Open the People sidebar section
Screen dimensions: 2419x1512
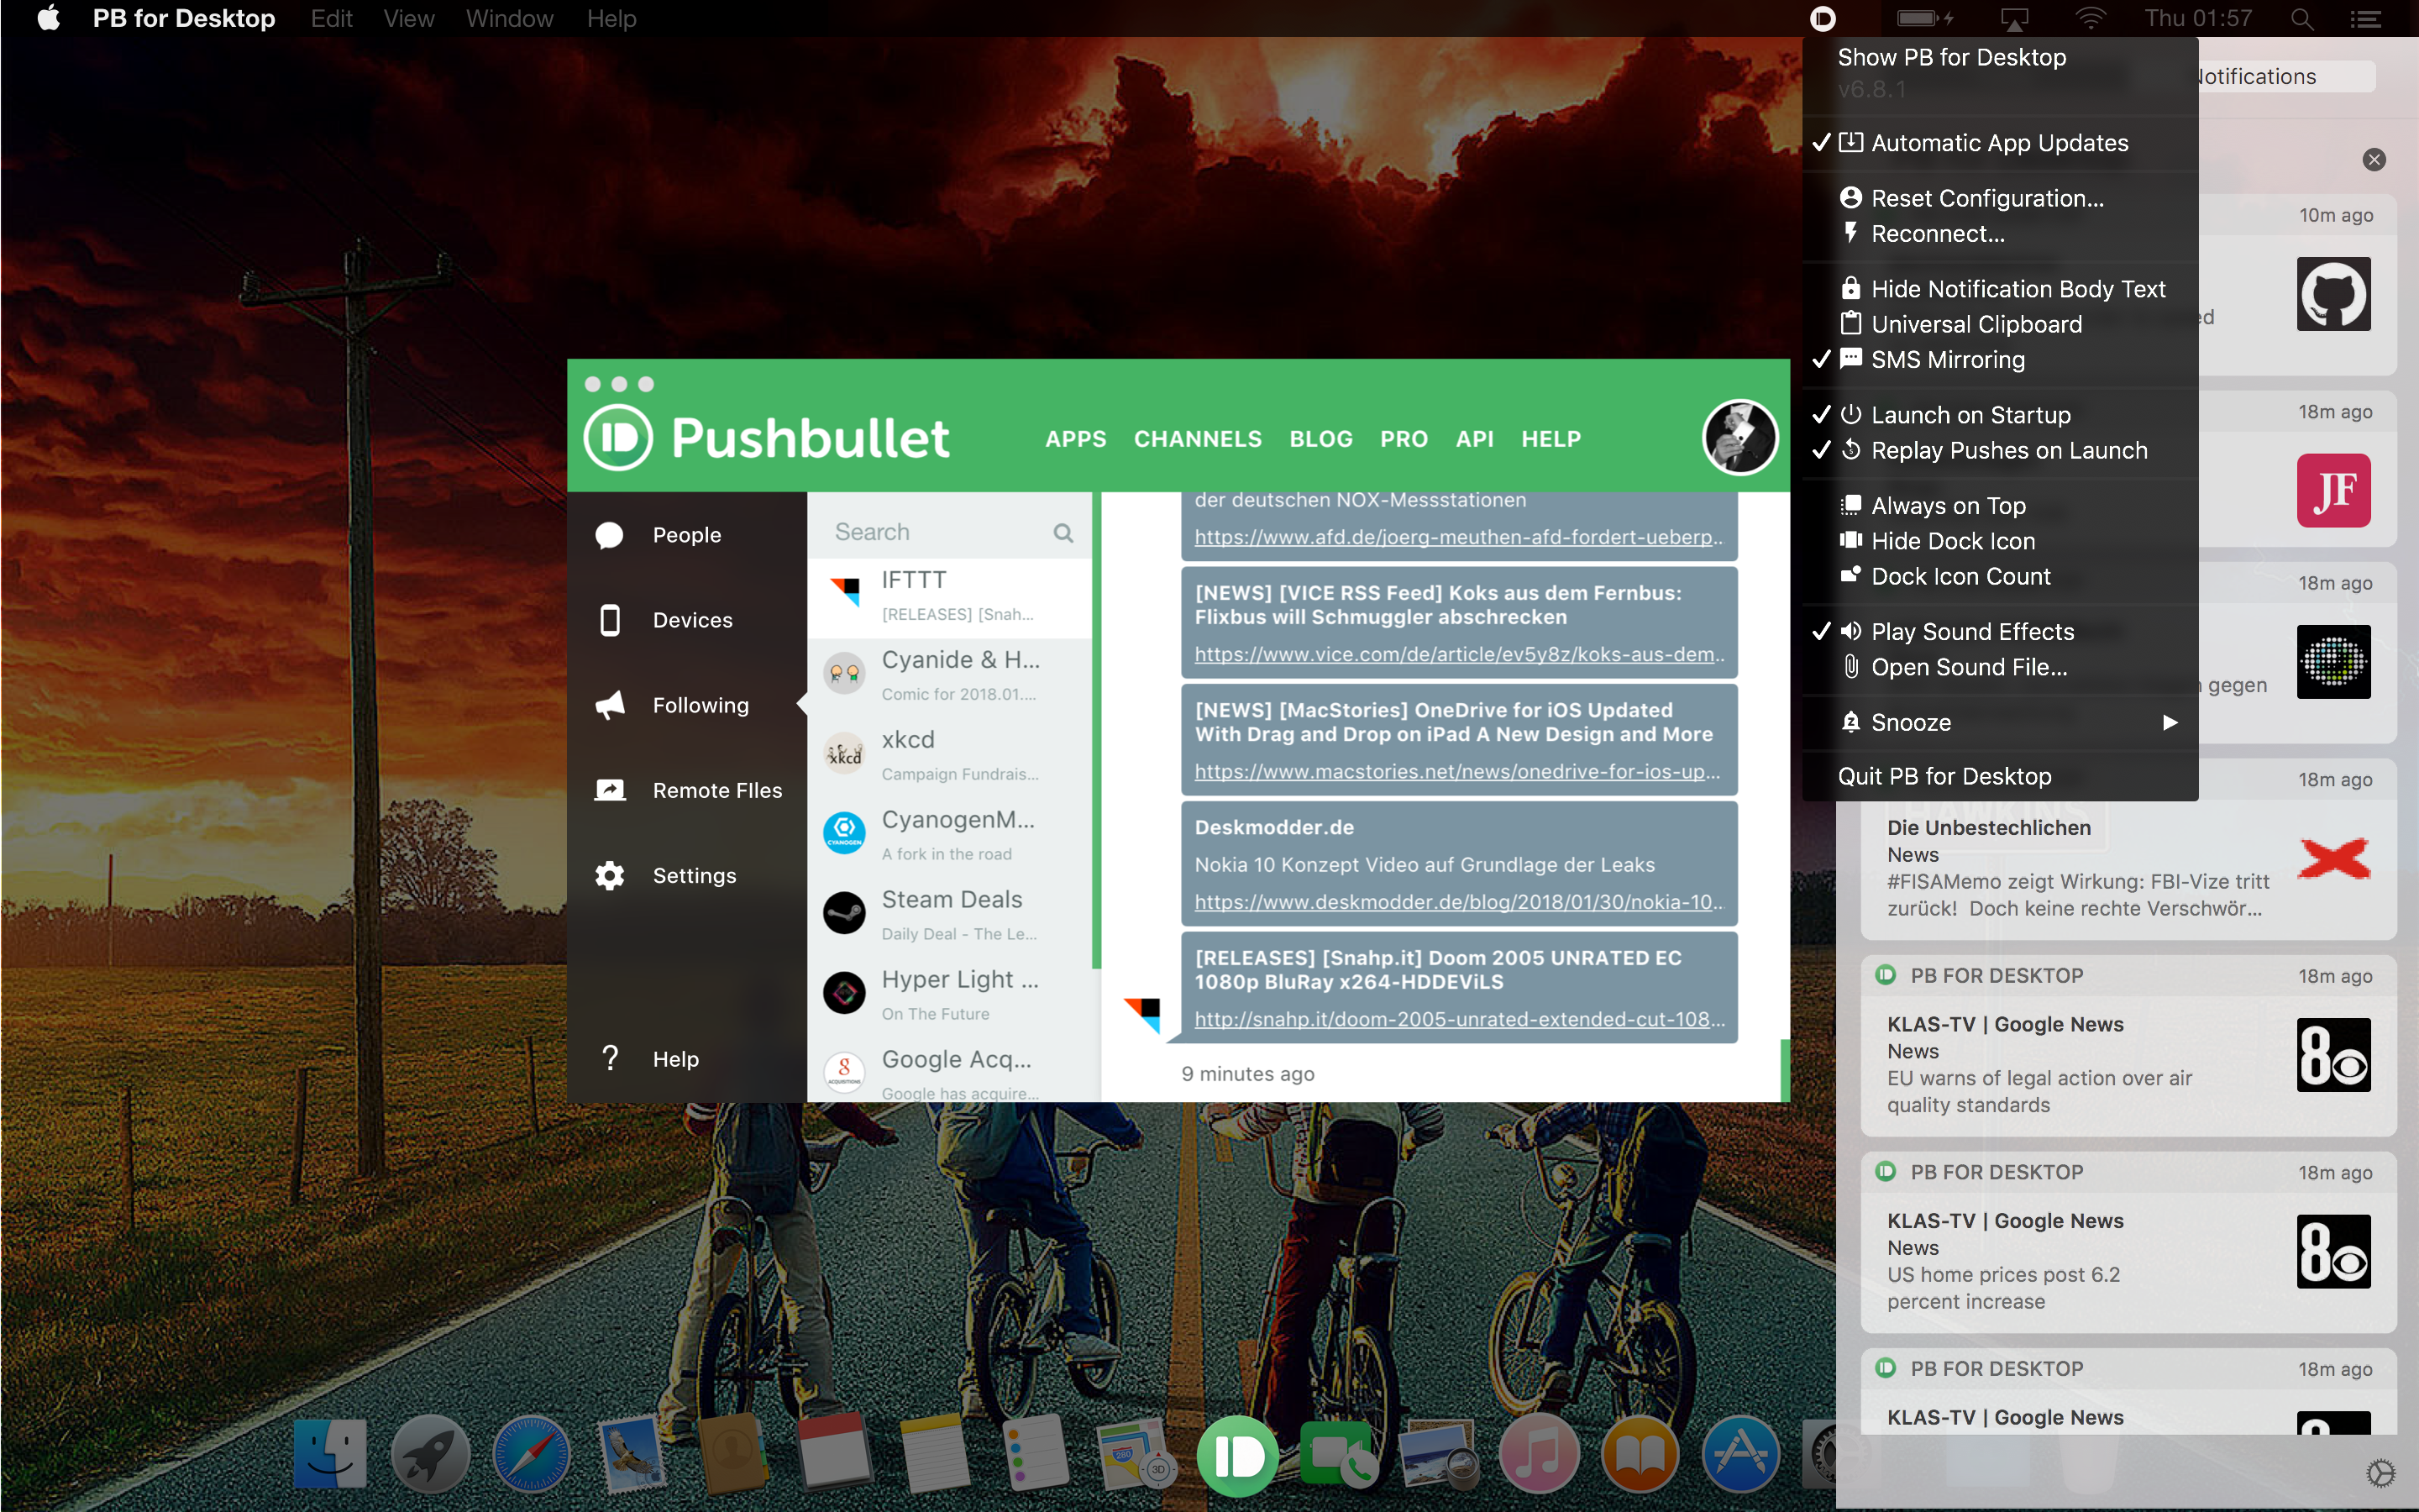pyautogui.click(x=685, y=535)
